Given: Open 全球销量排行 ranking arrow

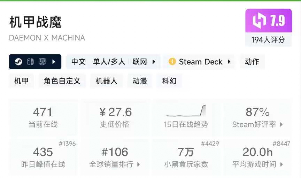Looking at the screenshot, I should 138,164.
